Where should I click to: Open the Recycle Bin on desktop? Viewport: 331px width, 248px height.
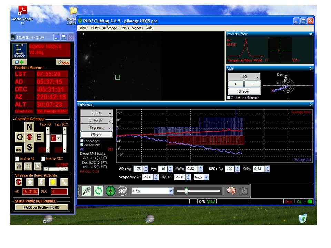pyautogui.click(x=303, y=218)
